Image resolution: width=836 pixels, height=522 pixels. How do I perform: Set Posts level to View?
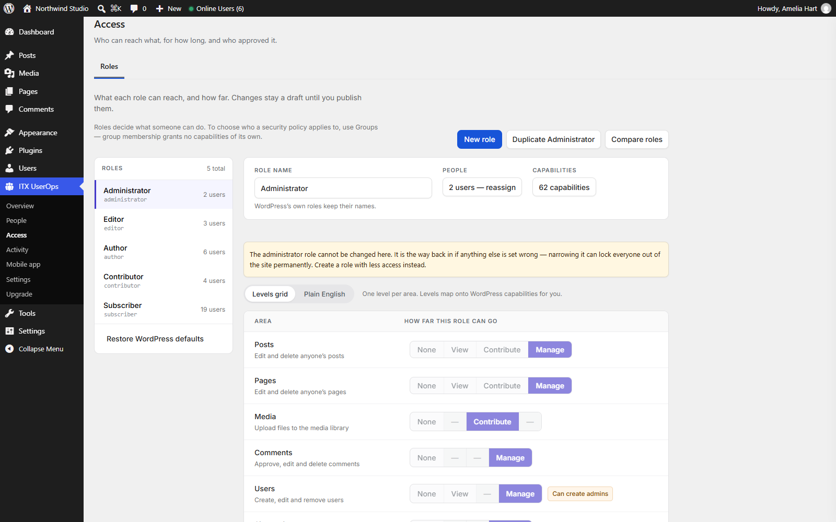pos(460,350)
